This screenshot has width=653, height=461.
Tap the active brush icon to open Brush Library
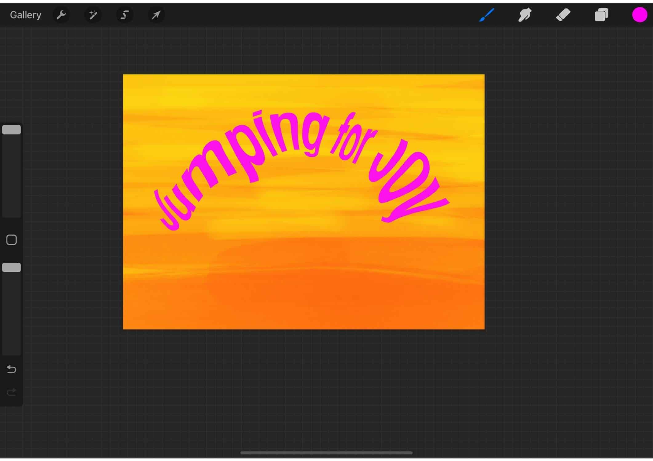(x=486, y=14)
